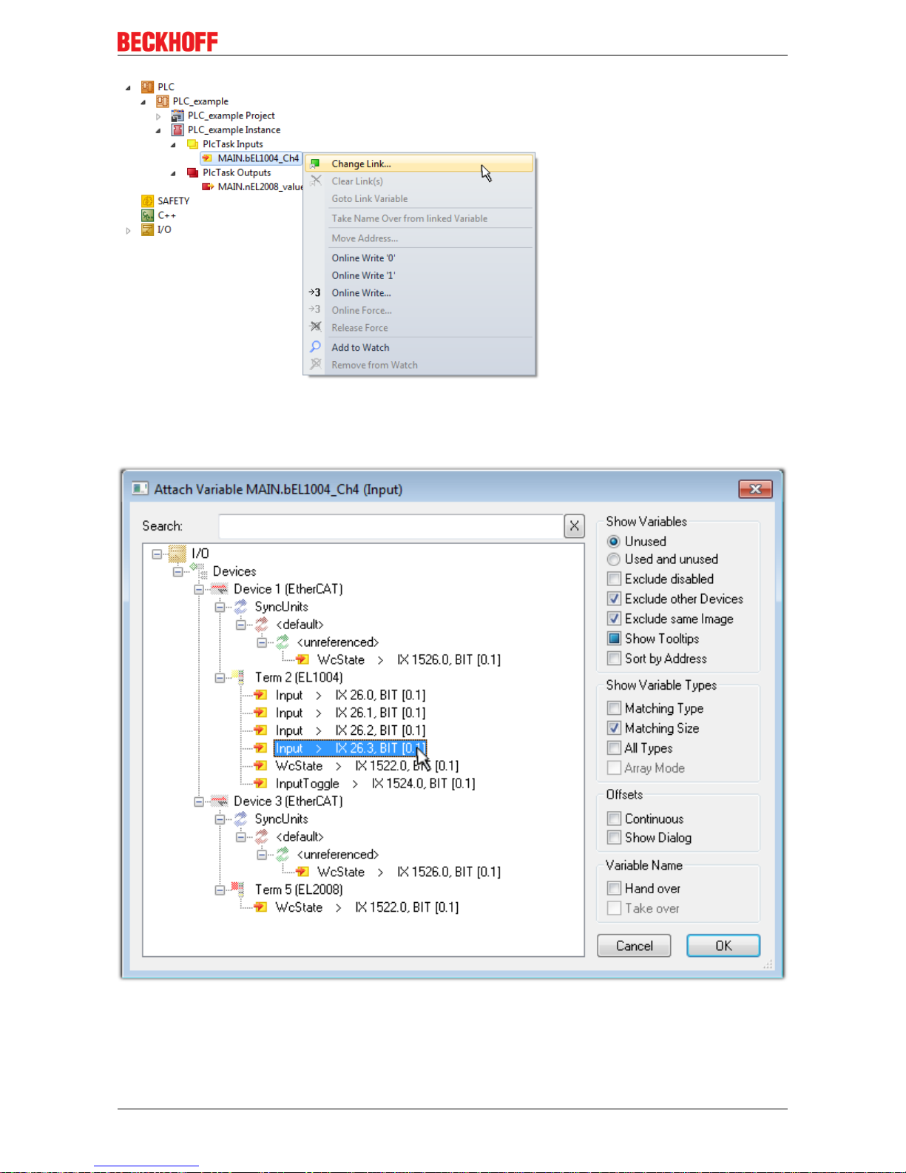Toggle Show Tooltips checkbox
This screenshot has height=1173, width=906.
point(614,639)
